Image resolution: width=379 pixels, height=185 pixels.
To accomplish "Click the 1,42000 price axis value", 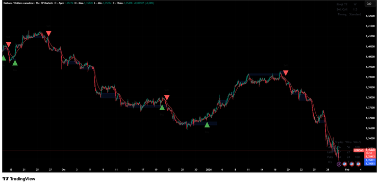I will pos(370,16).
